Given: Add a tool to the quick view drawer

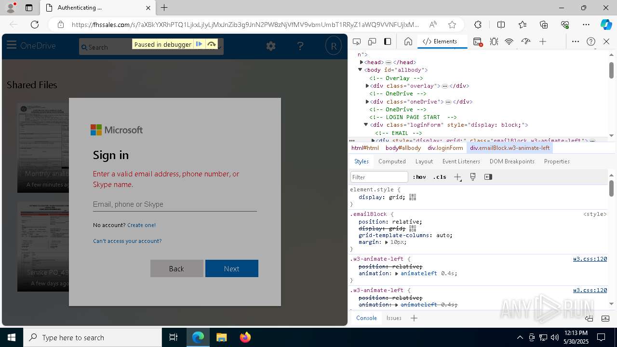Looking at the screenshot, I should point(414,318).
